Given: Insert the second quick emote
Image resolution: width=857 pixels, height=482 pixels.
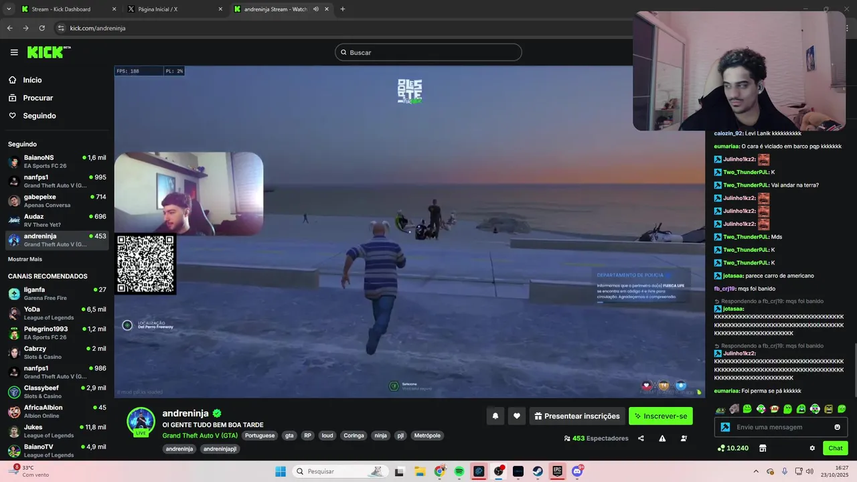Looking at the screenshot, I should coord(734,409).
